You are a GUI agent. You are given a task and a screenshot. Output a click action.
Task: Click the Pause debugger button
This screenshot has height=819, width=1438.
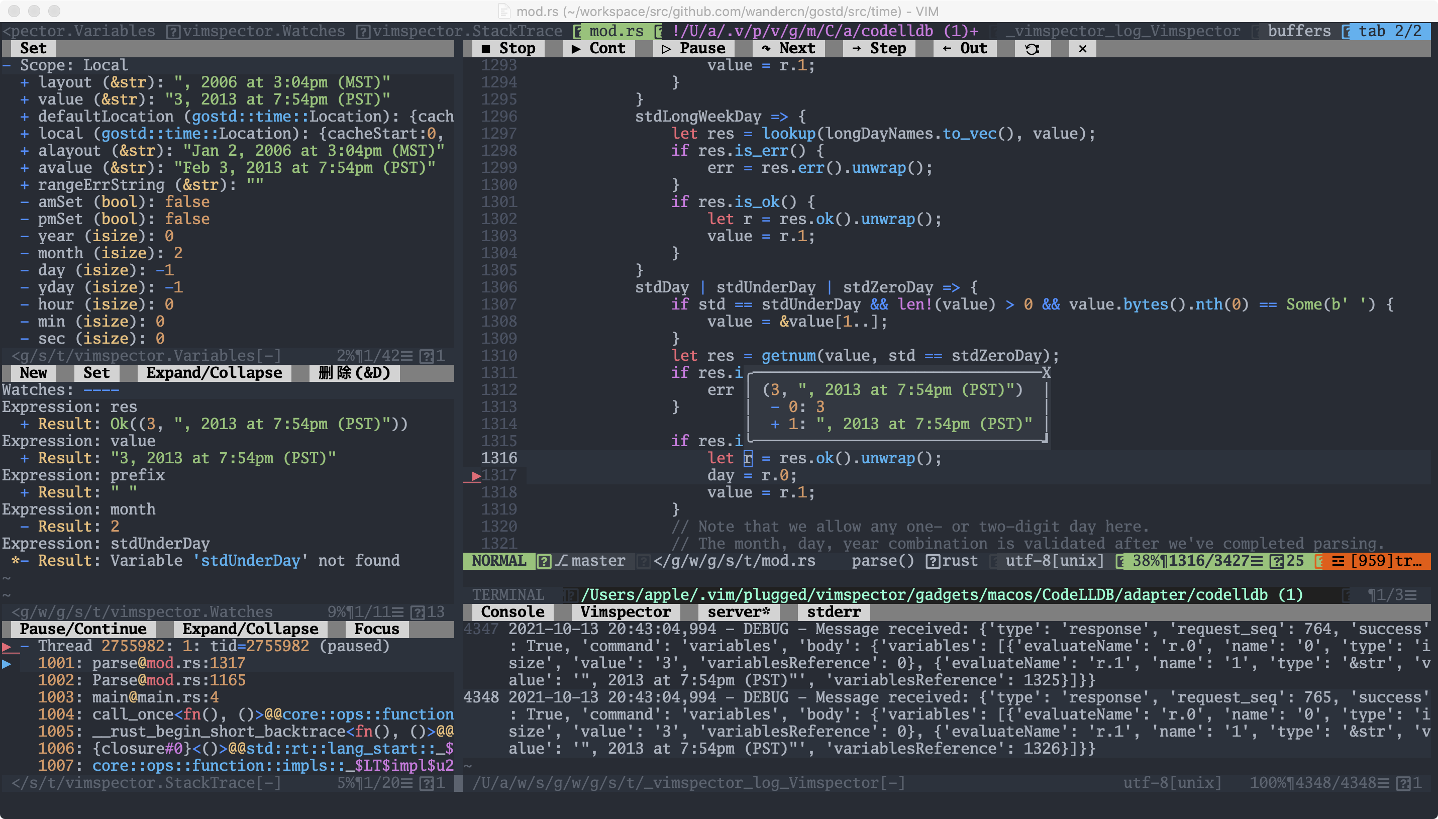[x=693, y=48]
